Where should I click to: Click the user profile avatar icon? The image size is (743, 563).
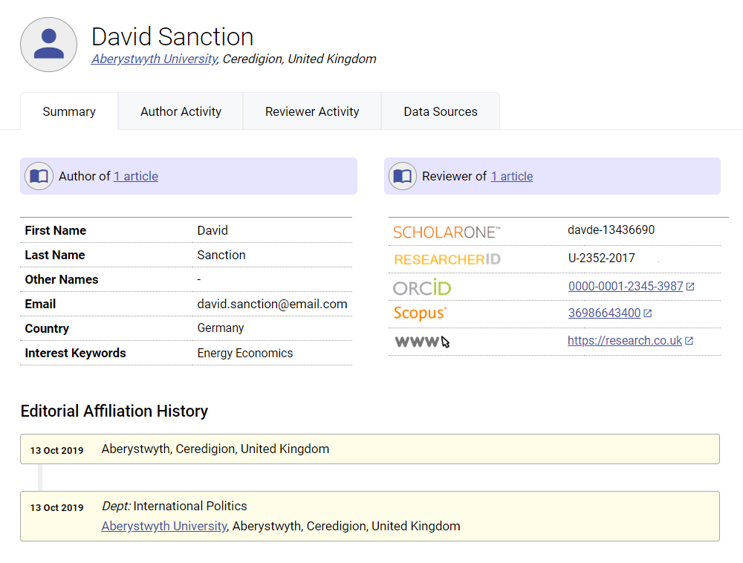coord(48,45)
